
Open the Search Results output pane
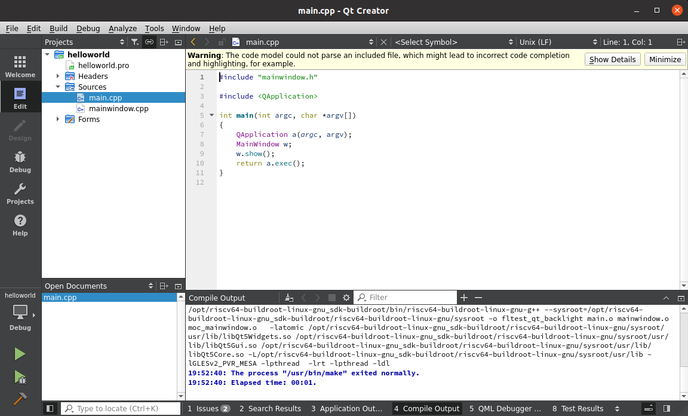coord(271,409)
